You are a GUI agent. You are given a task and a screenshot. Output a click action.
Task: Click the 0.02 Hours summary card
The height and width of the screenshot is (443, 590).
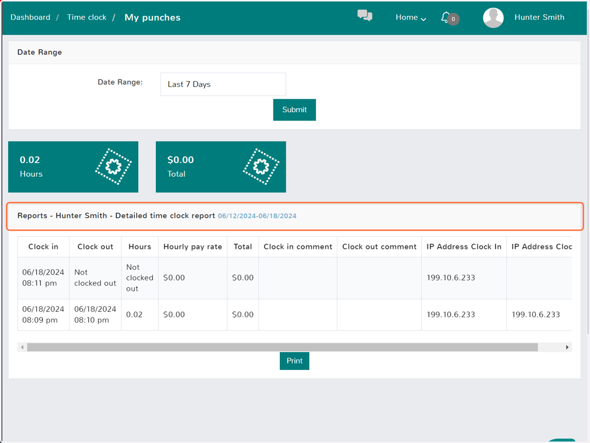click(73, 167)
